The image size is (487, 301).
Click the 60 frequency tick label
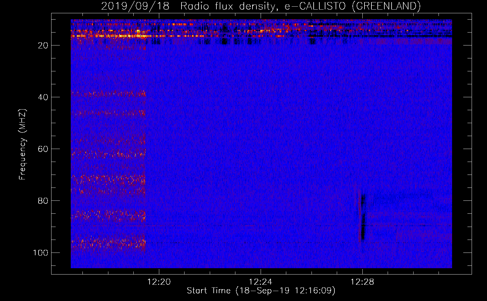click(x=43, y=149)
